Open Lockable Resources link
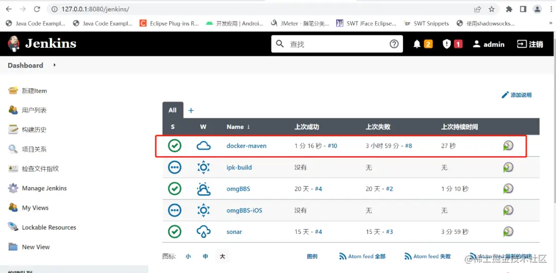This screenshot has width=556, height=273. click(49, 227)
